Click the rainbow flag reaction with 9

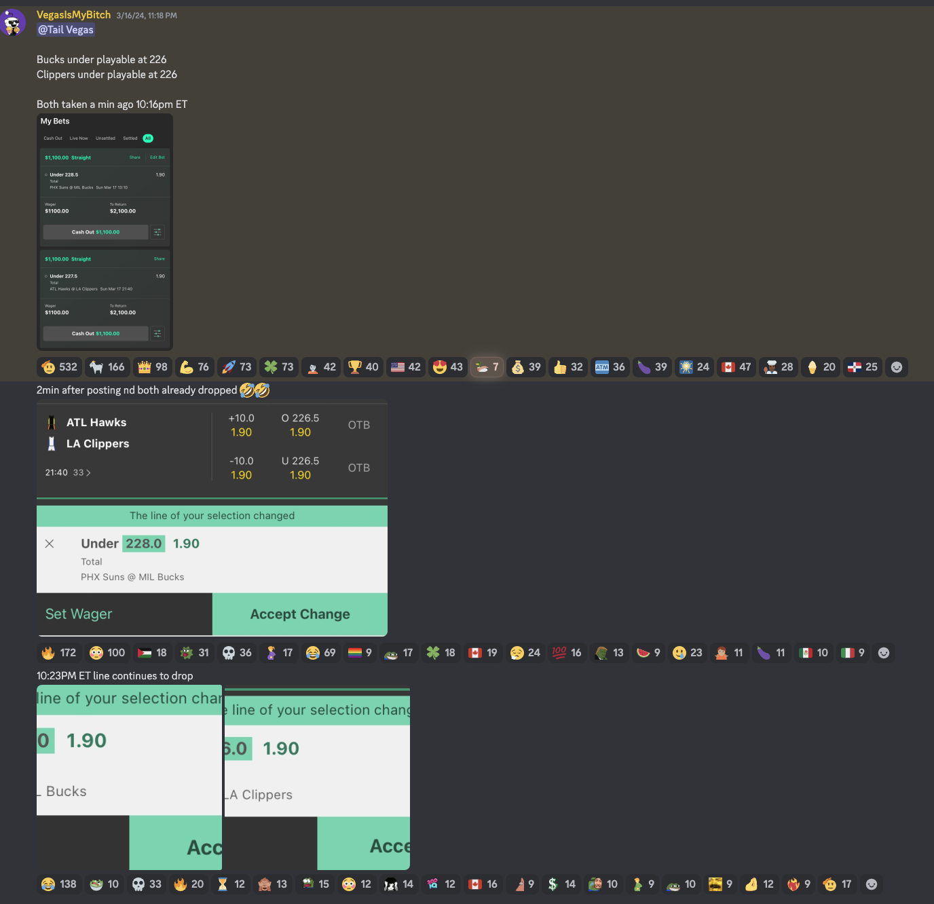(x=360, y=653)
